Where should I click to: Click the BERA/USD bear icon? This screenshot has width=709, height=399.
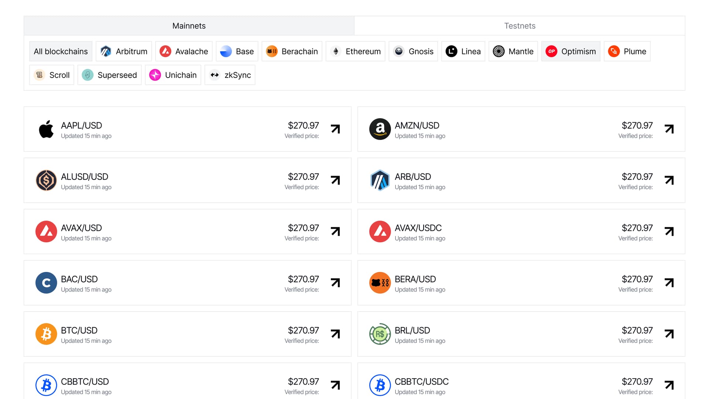coord(380,283)
